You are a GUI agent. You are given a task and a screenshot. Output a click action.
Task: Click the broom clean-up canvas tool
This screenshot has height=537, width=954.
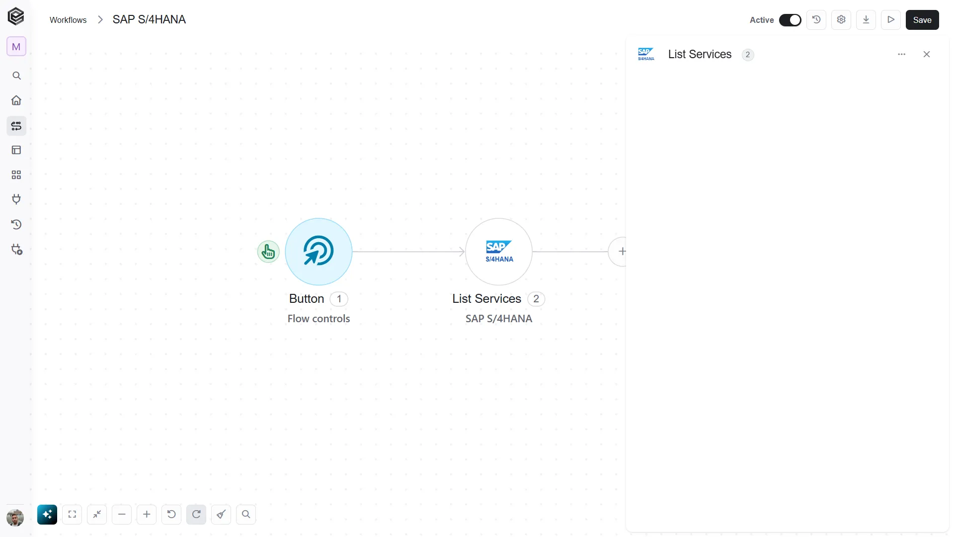coord(221,515)
